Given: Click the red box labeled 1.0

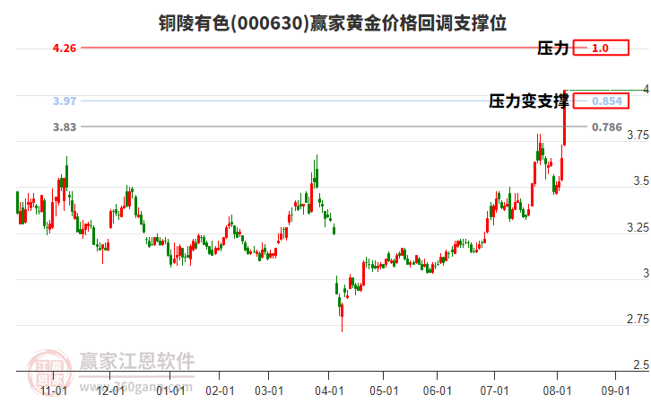Looking at the screenshot, I should pos(601,48).
